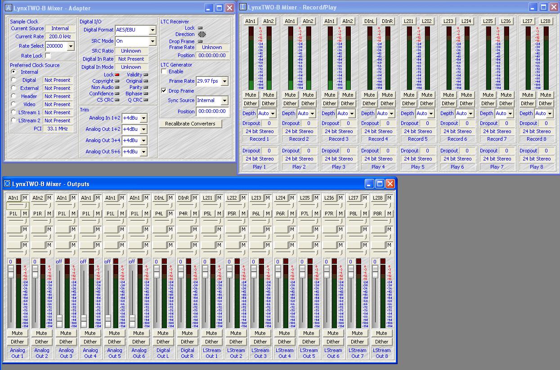Open the Rate Select dropdown
Image resolution: width=560 pixels, height=370 pixels.
(71, 46)
